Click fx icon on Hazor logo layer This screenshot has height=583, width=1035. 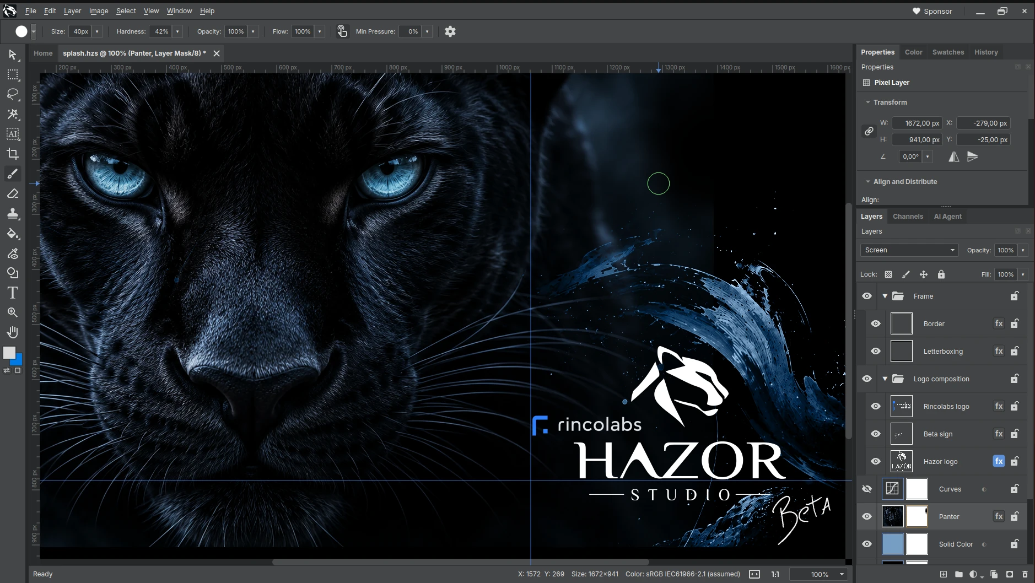pyautogui.click(x=999, y=461)
